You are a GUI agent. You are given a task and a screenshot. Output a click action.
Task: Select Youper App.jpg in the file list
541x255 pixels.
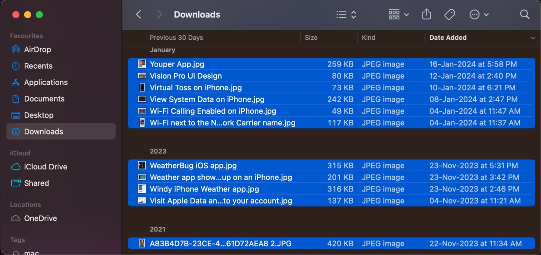177,64
